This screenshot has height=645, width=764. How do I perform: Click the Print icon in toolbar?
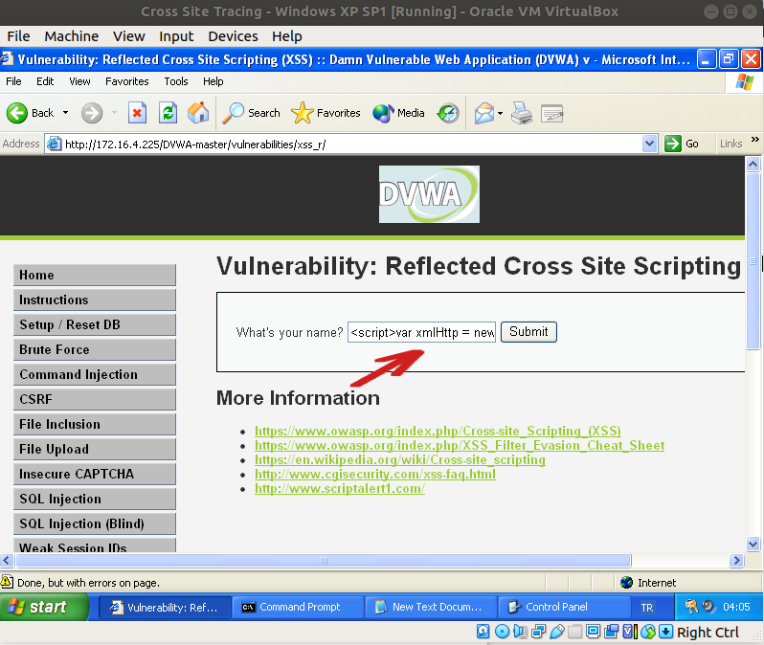click(522, 113)
